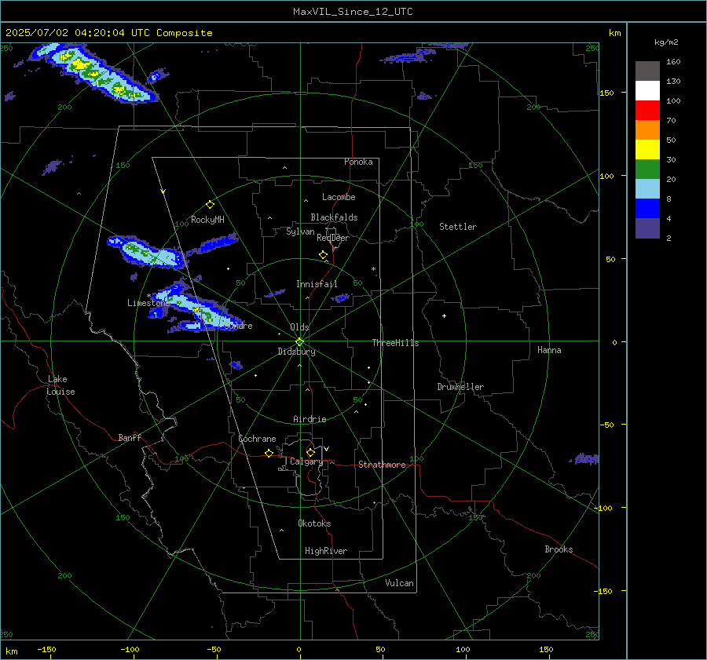Click the Stettler label
Screen dimensions: 707x660
coord(458,227)
